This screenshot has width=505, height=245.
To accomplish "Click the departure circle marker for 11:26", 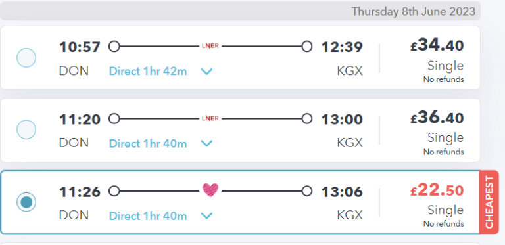I will [x=114, y=191].
